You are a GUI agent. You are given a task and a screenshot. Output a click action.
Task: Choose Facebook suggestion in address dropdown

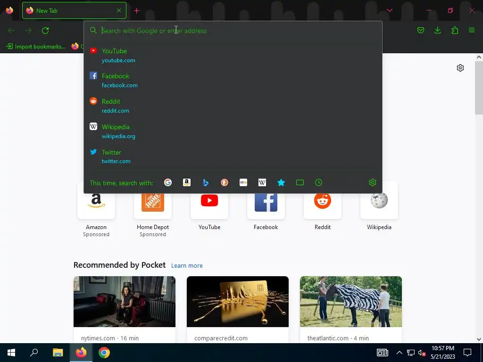[x=233, y=80]
